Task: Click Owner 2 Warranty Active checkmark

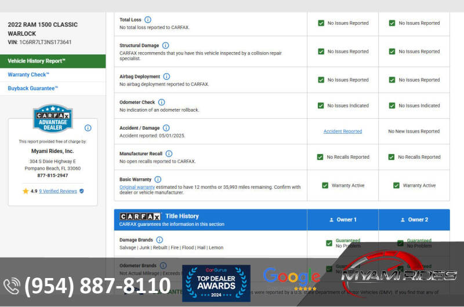Action: [396, 185]
